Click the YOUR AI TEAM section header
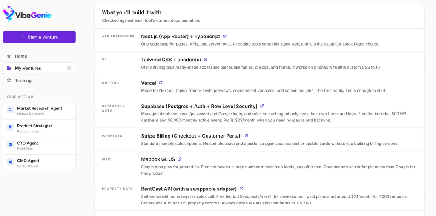This screenshot has width=436, height=216. pyautogui.click(x=20, y=97)
